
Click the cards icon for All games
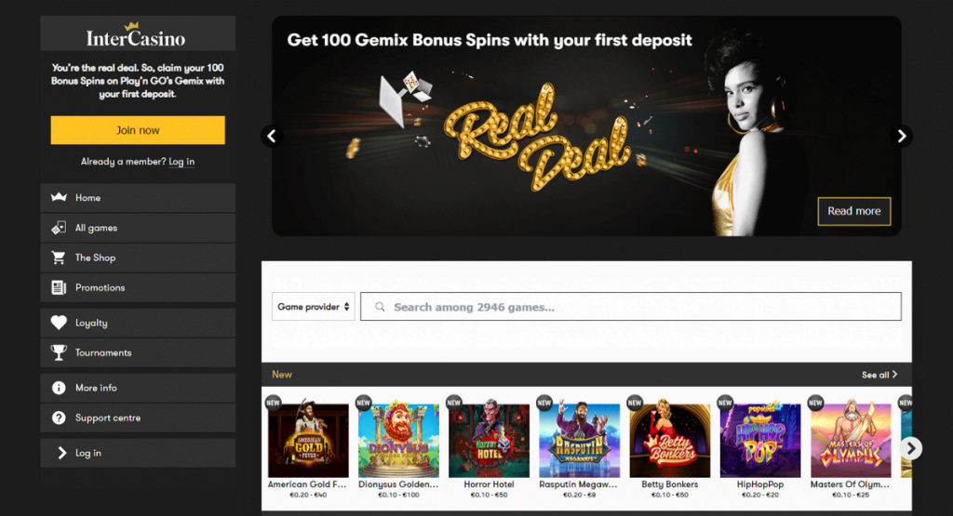59,228
